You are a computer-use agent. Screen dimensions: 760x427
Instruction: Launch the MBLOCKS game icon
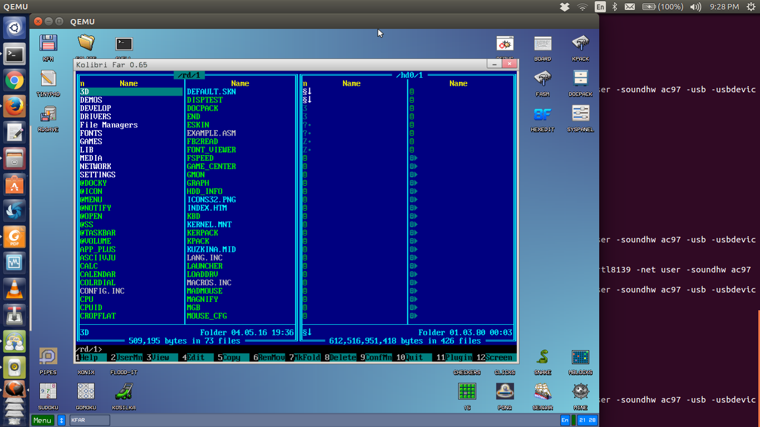click(x=580, y=356)
